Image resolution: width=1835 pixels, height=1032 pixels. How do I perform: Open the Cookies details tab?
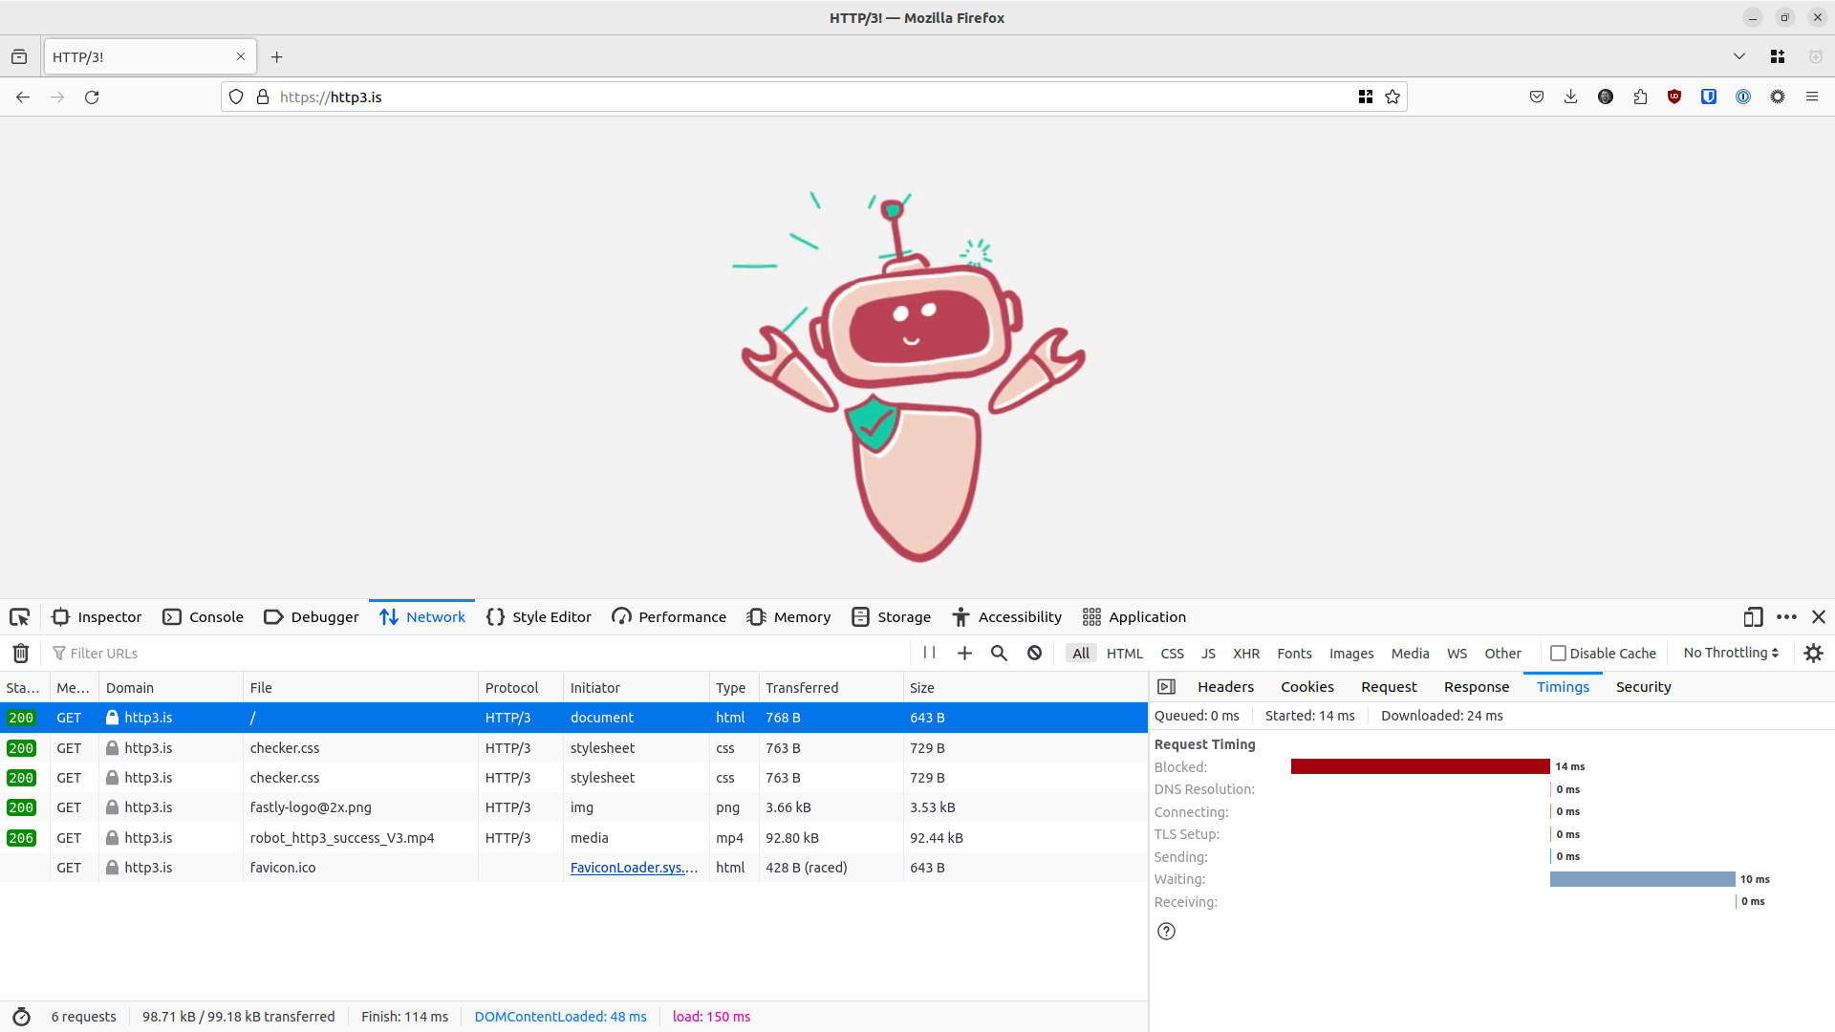pyautogui.click(x=1307, y=687)
